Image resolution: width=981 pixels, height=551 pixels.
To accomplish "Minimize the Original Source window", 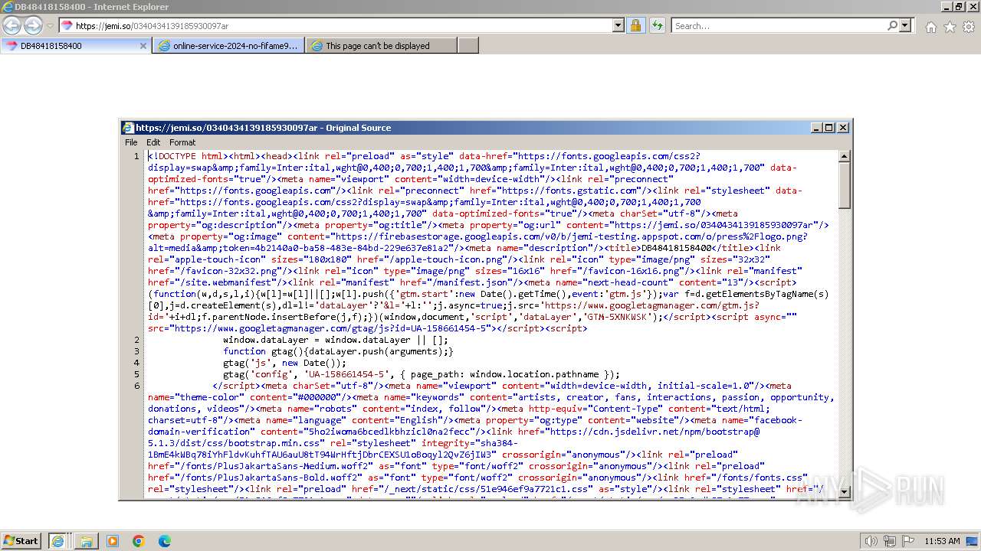I will point(816,128).
